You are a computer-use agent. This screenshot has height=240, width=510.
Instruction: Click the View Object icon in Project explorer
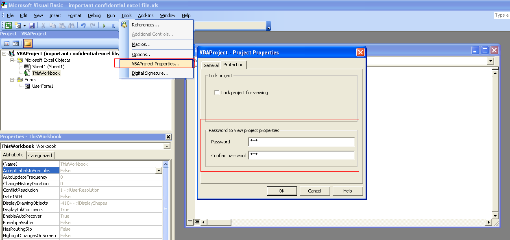(x=15, y=43)
